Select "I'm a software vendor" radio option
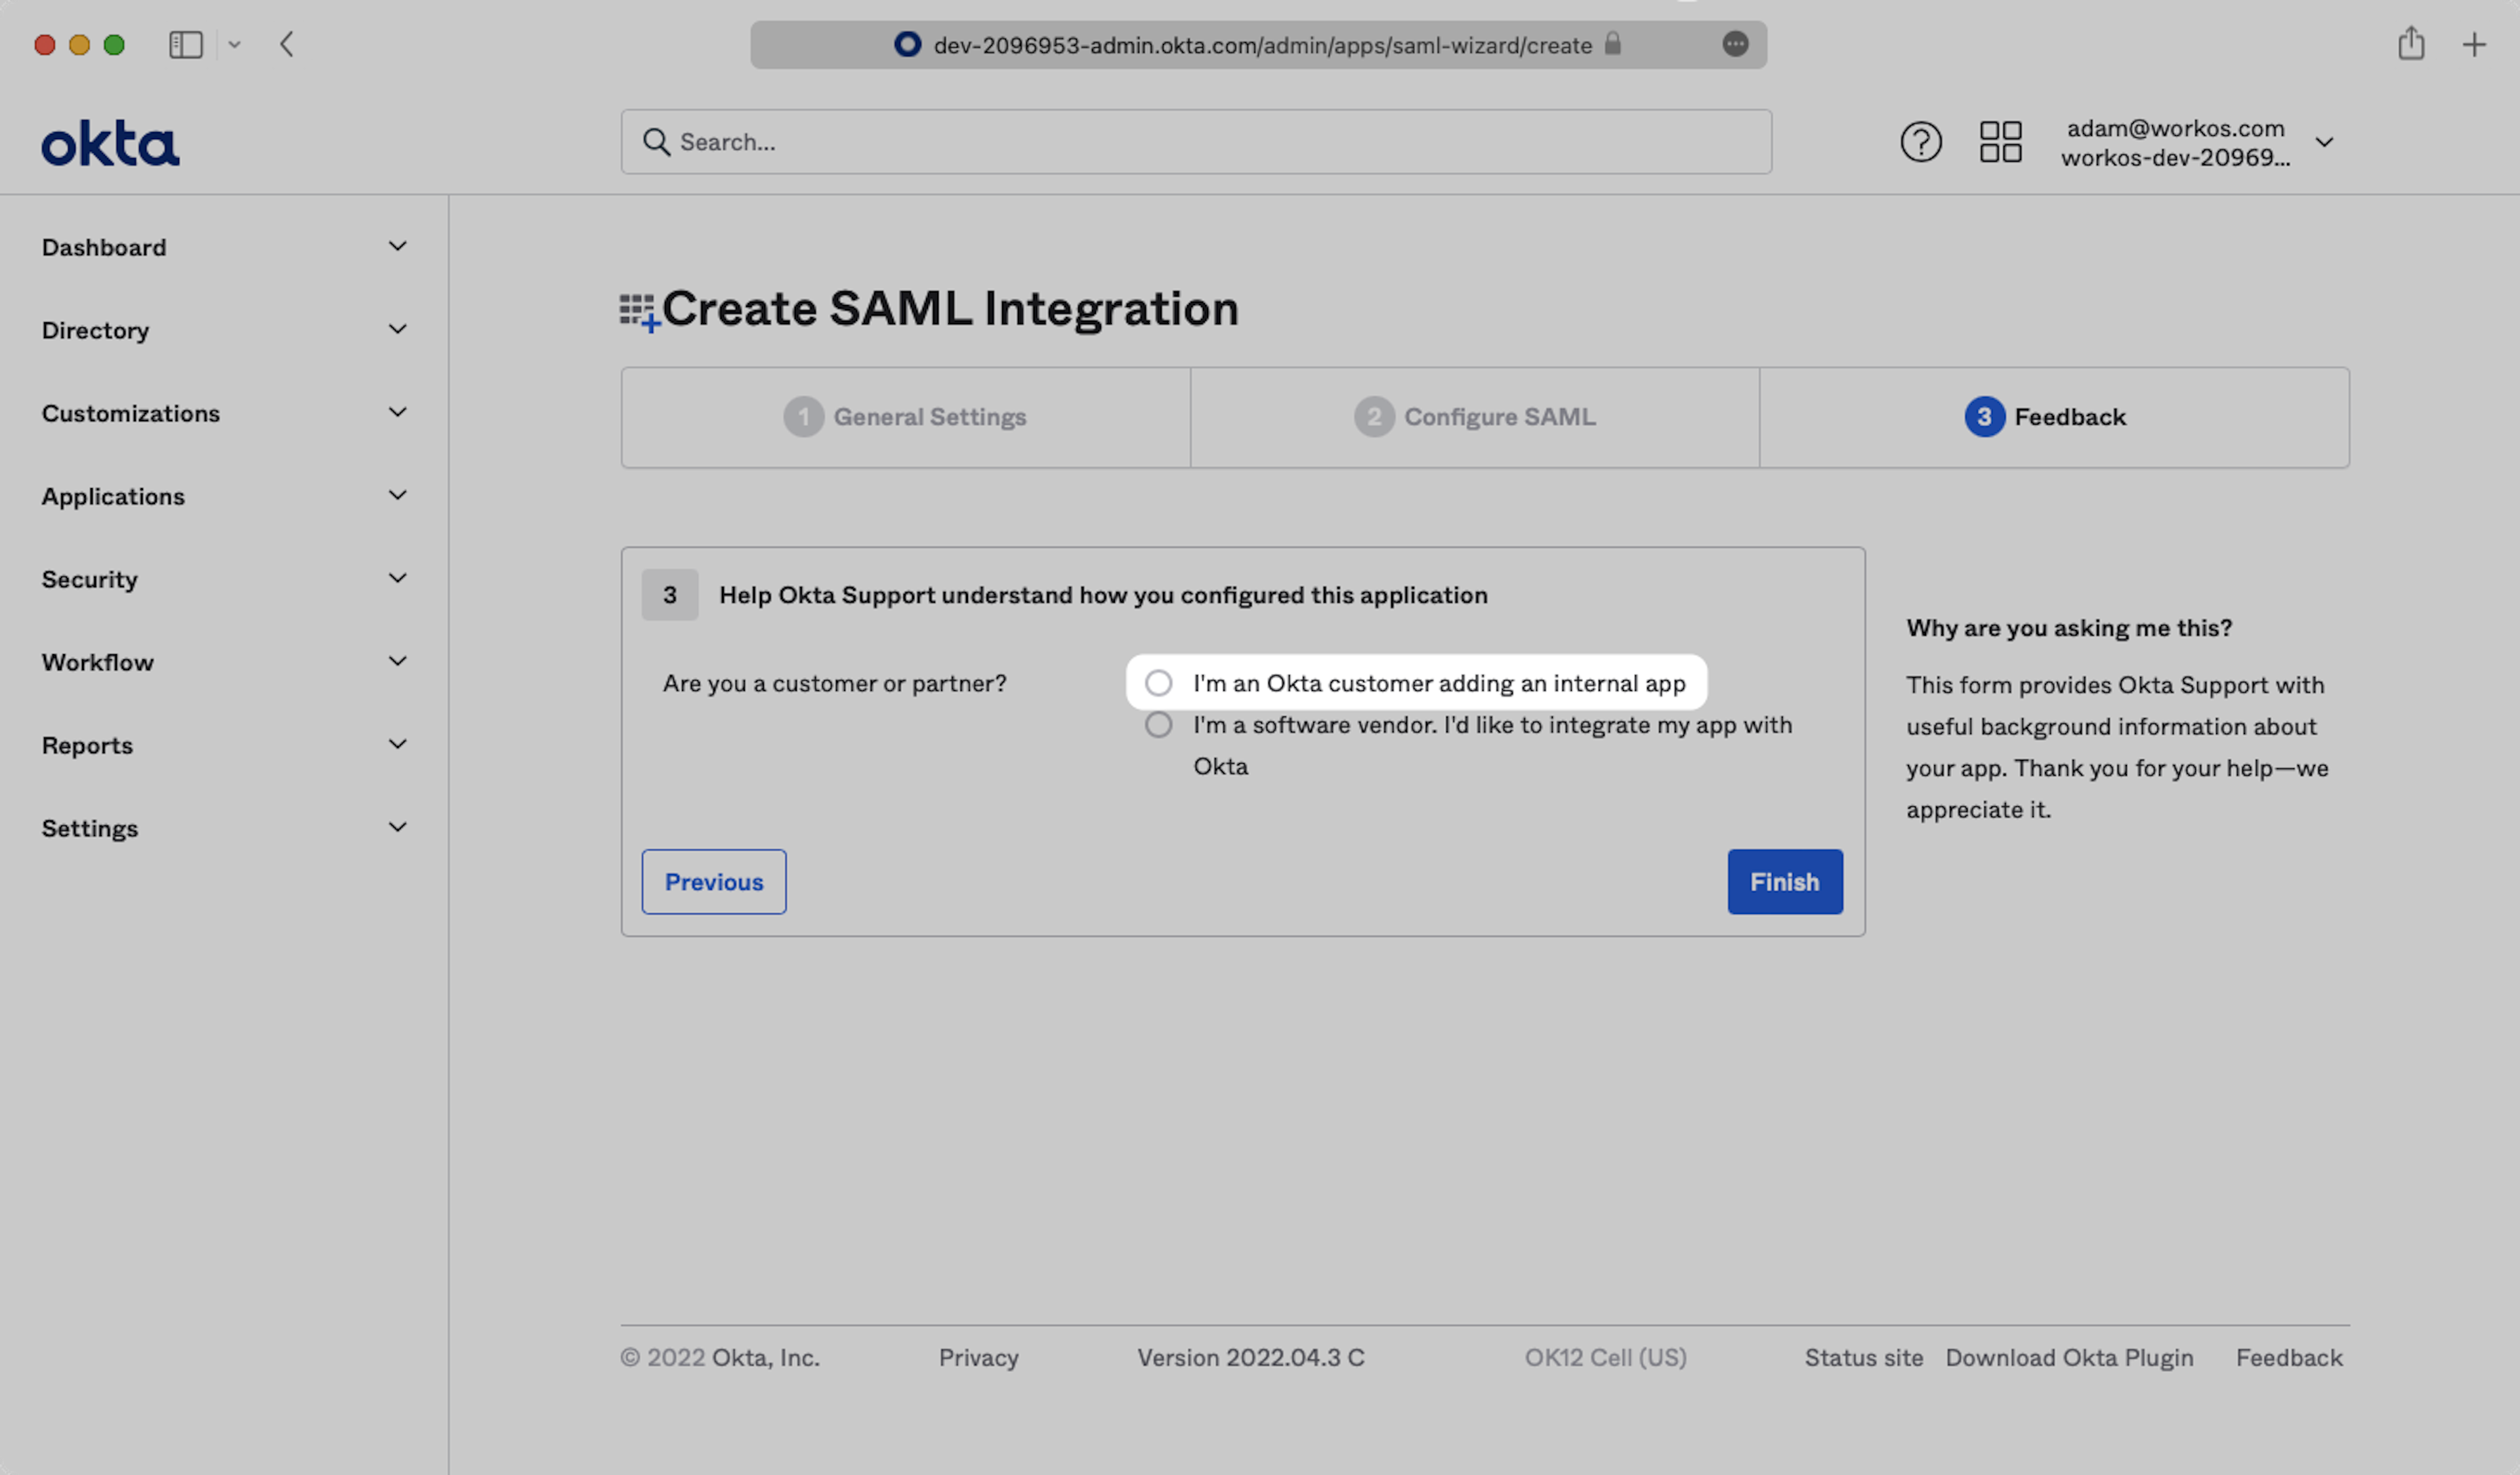The width and height of the screenshot is (2520, 1475). point(1158,725)
